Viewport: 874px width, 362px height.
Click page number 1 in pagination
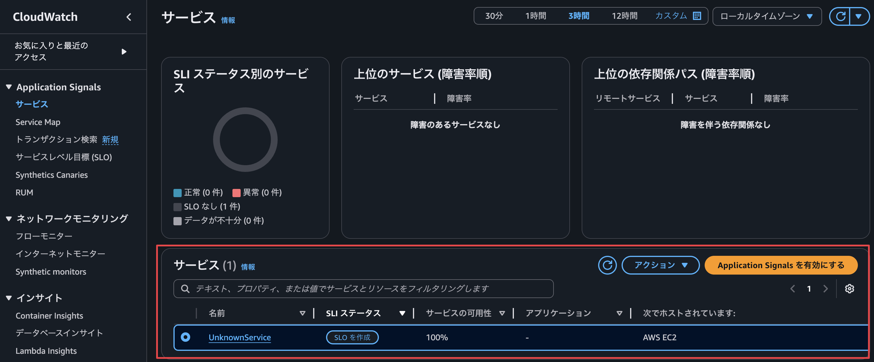click(x=809, y=289)
